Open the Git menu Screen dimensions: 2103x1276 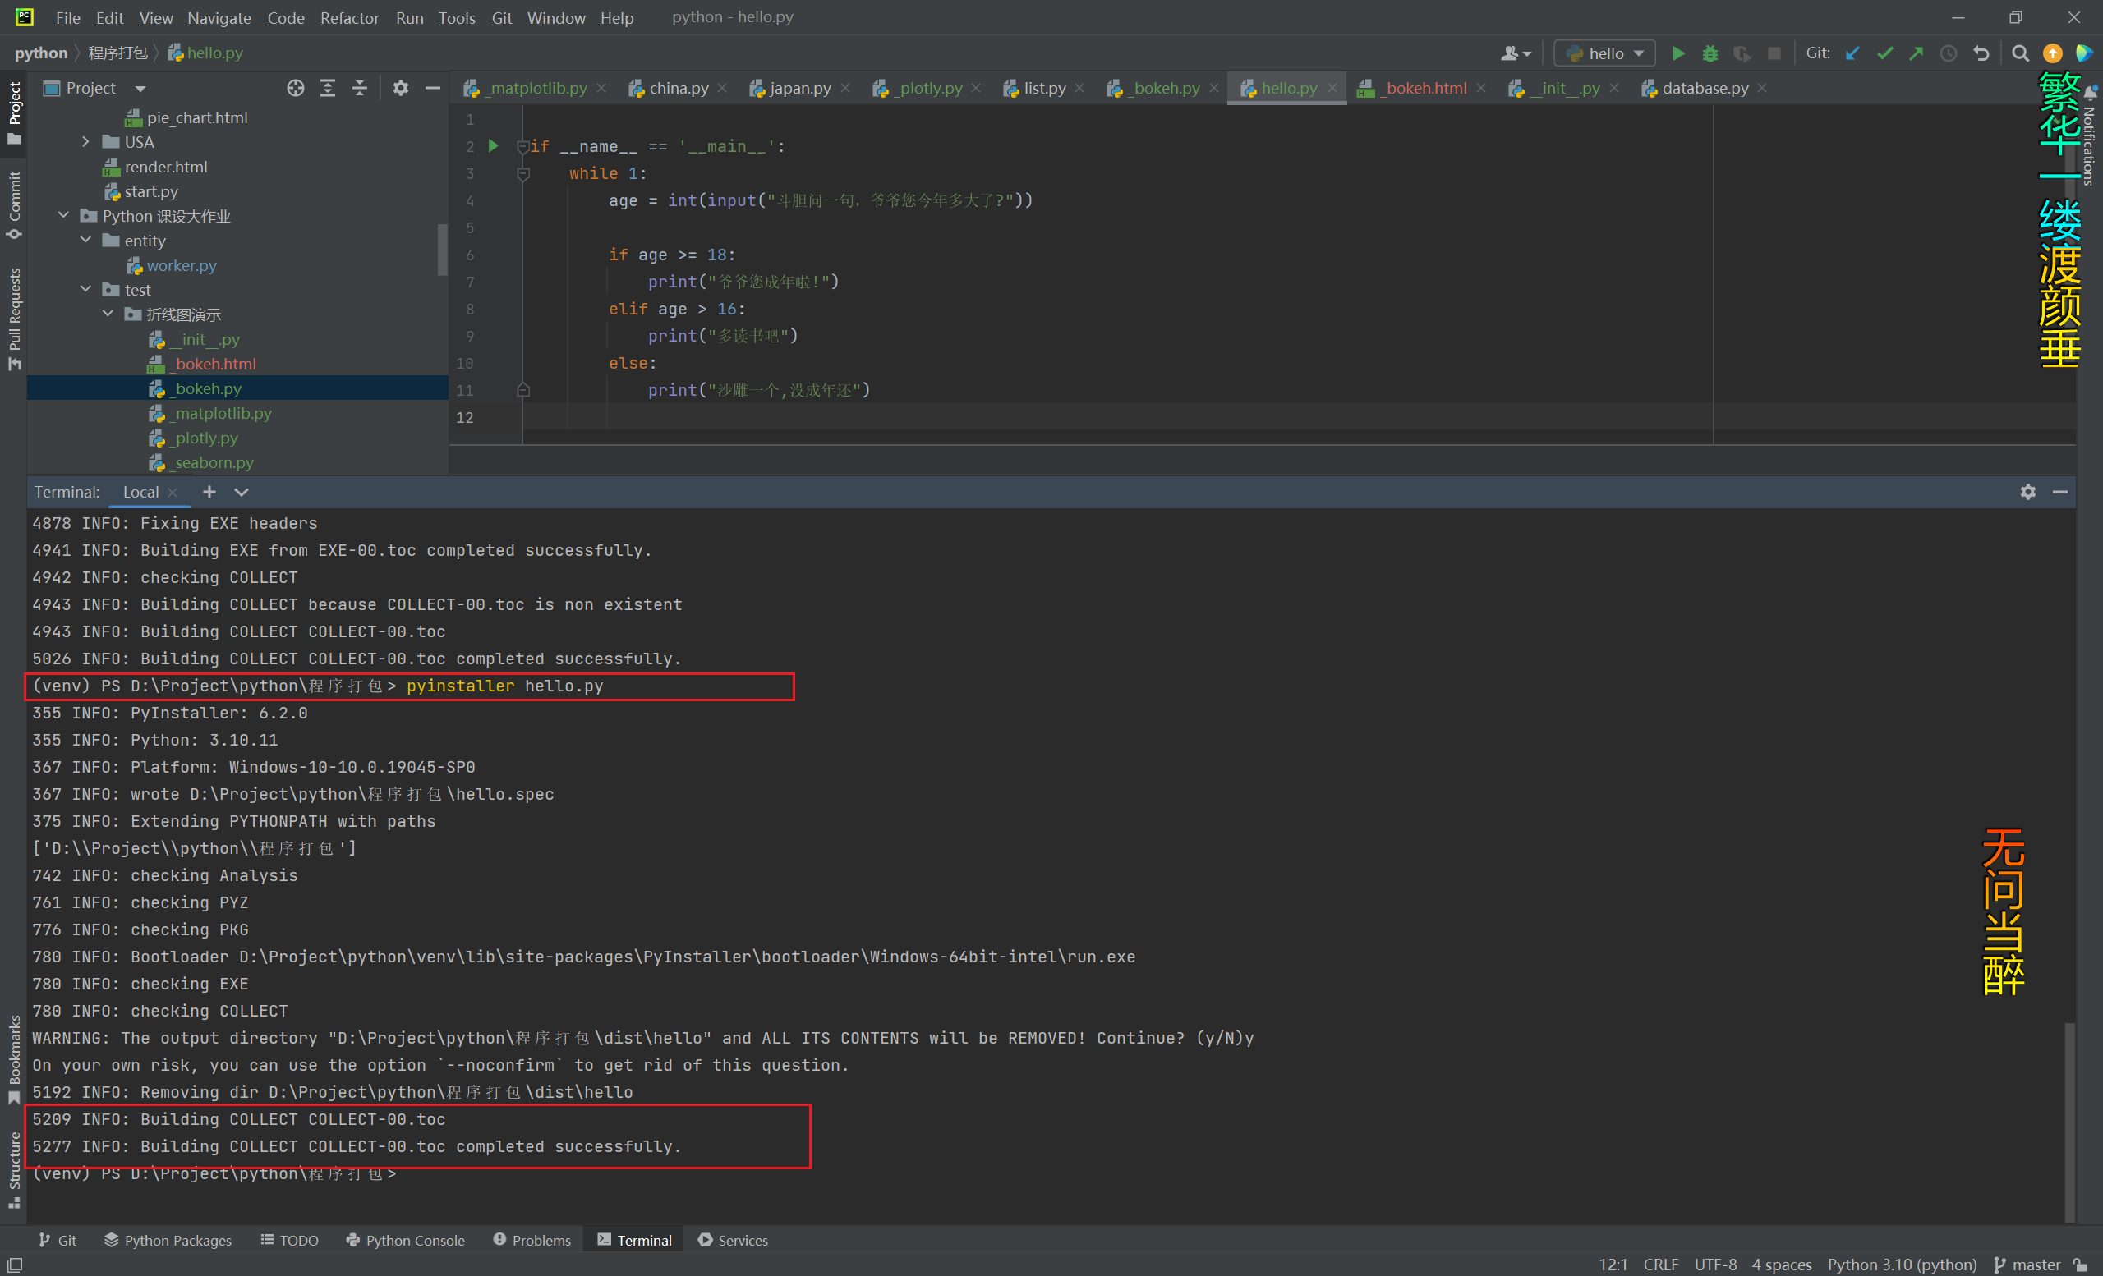point(501,18)
